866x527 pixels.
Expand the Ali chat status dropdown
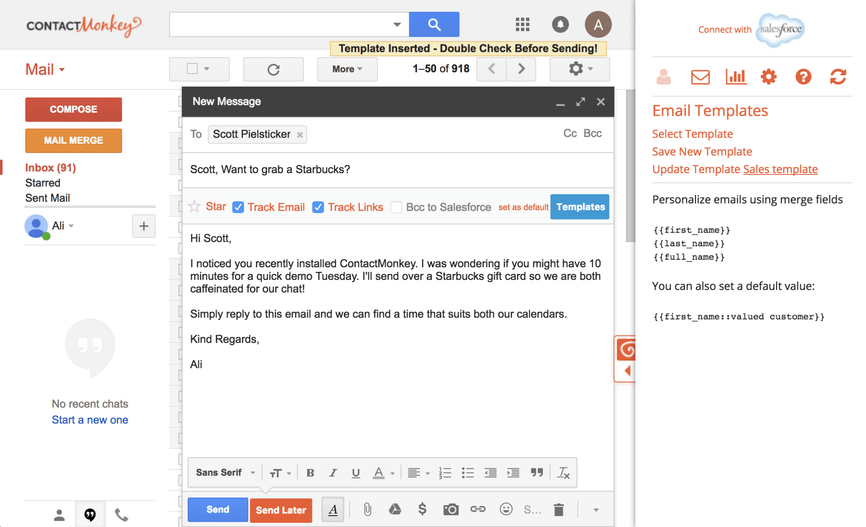(71, 226)
